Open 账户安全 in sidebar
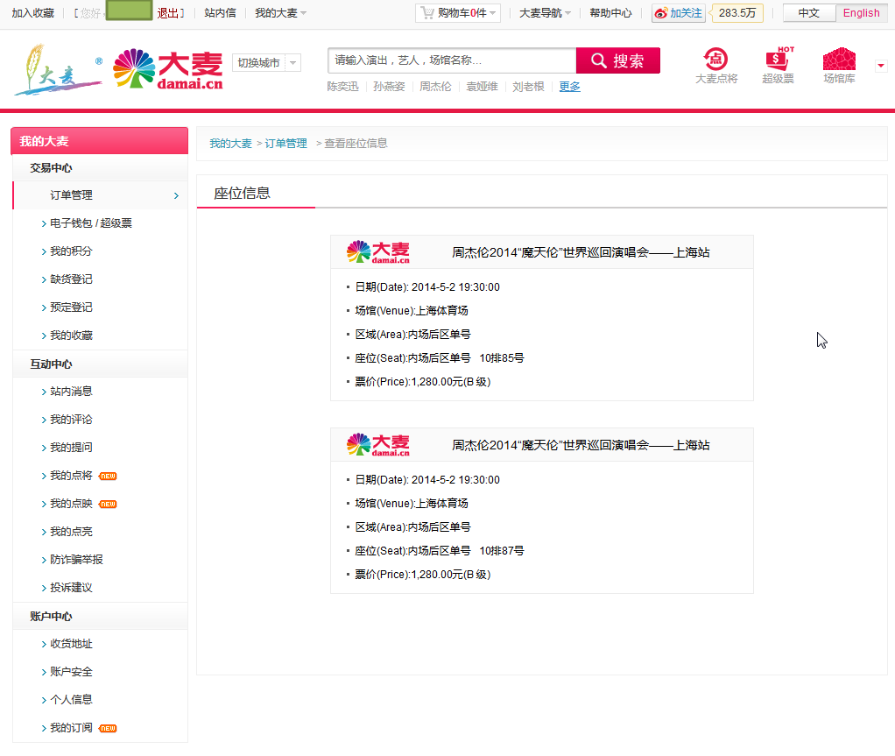The height and width of the screenshot is (756, 895). [x=71, y=672]
